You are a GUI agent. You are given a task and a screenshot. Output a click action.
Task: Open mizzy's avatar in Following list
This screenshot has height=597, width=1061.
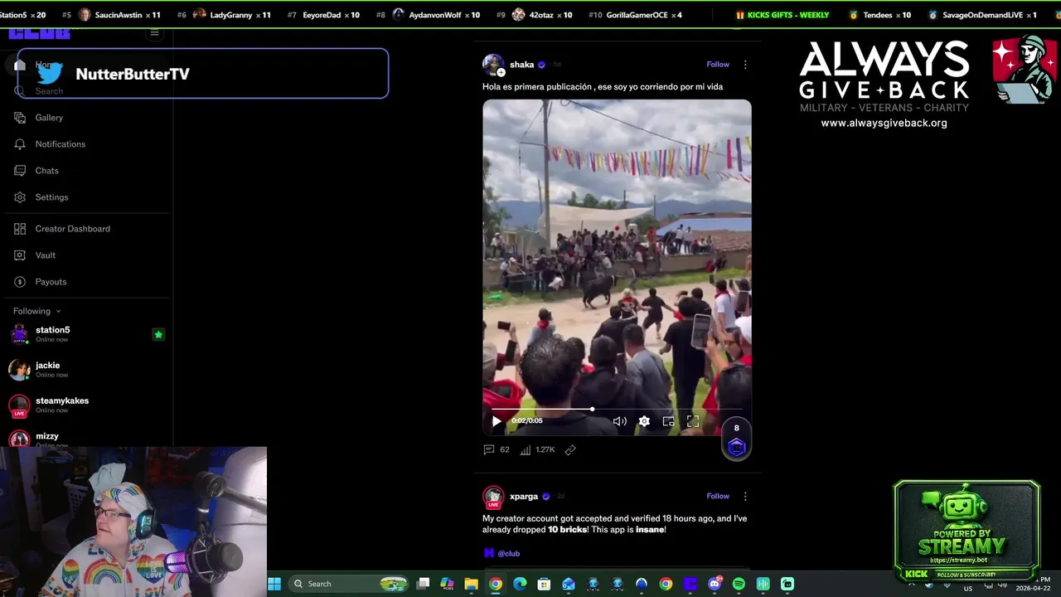click(20, 439)
